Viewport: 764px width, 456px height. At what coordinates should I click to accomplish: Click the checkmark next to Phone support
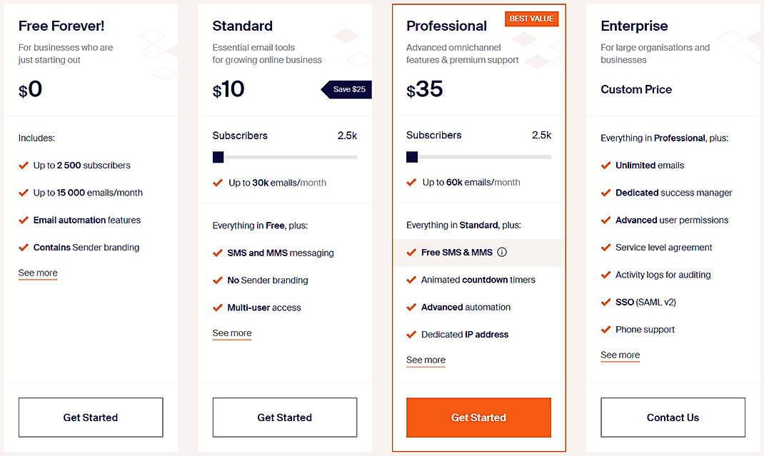tap(606, 329)
